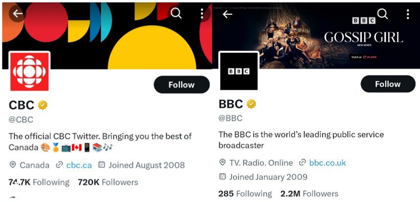Screen dimensions: 420x202
Task: View CBC's 720K Followers list
Action: [108, 182]
